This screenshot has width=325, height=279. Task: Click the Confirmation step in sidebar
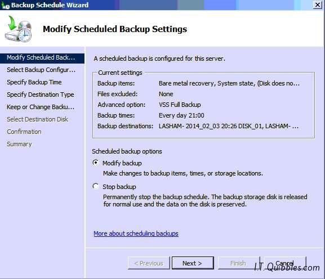coord(24,132)
